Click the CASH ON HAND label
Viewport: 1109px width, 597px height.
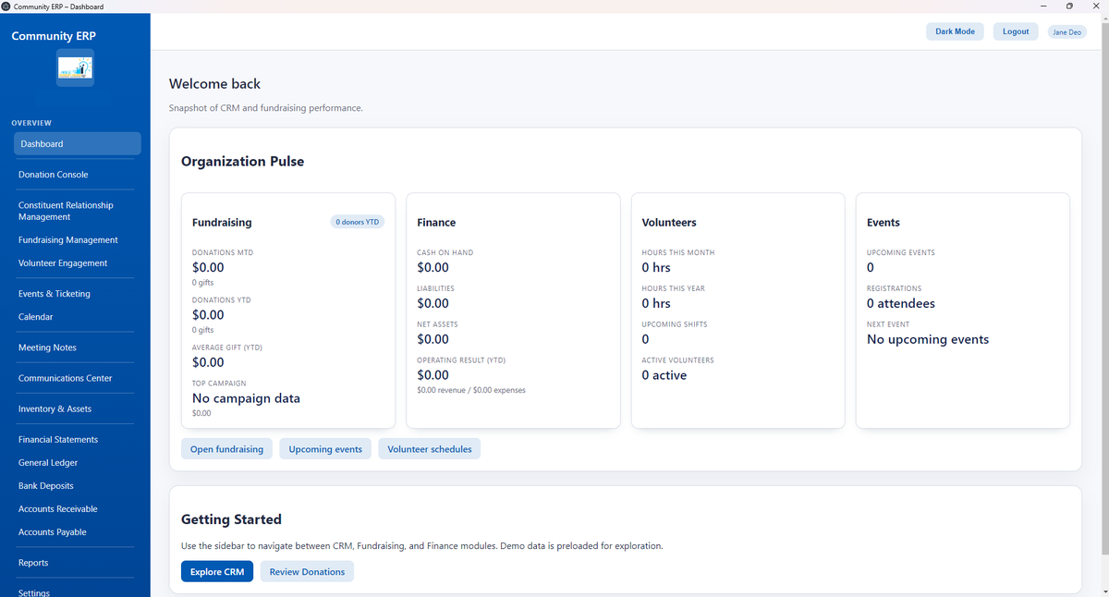pos(445,252)
